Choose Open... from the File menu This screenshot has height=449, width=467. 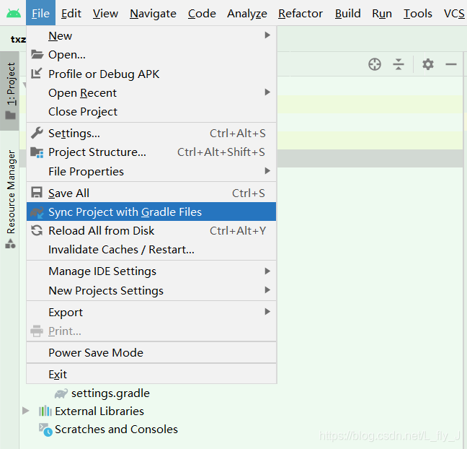pyautogui.click(x=151, y=55)
